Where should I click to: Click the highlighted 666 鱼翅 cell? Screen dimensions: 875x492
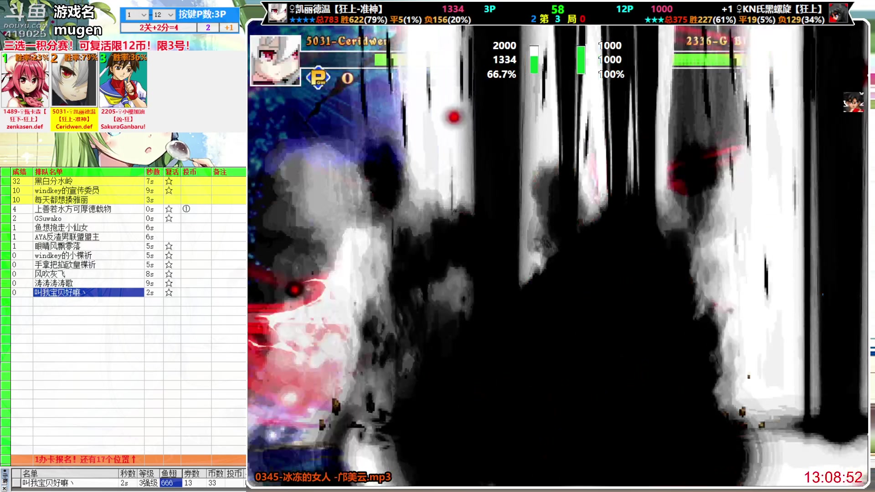[x=170, y=483]
